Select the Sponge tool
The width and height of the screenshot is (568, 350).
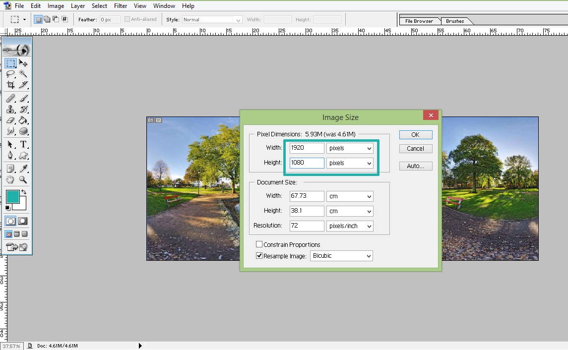point(23,131)
